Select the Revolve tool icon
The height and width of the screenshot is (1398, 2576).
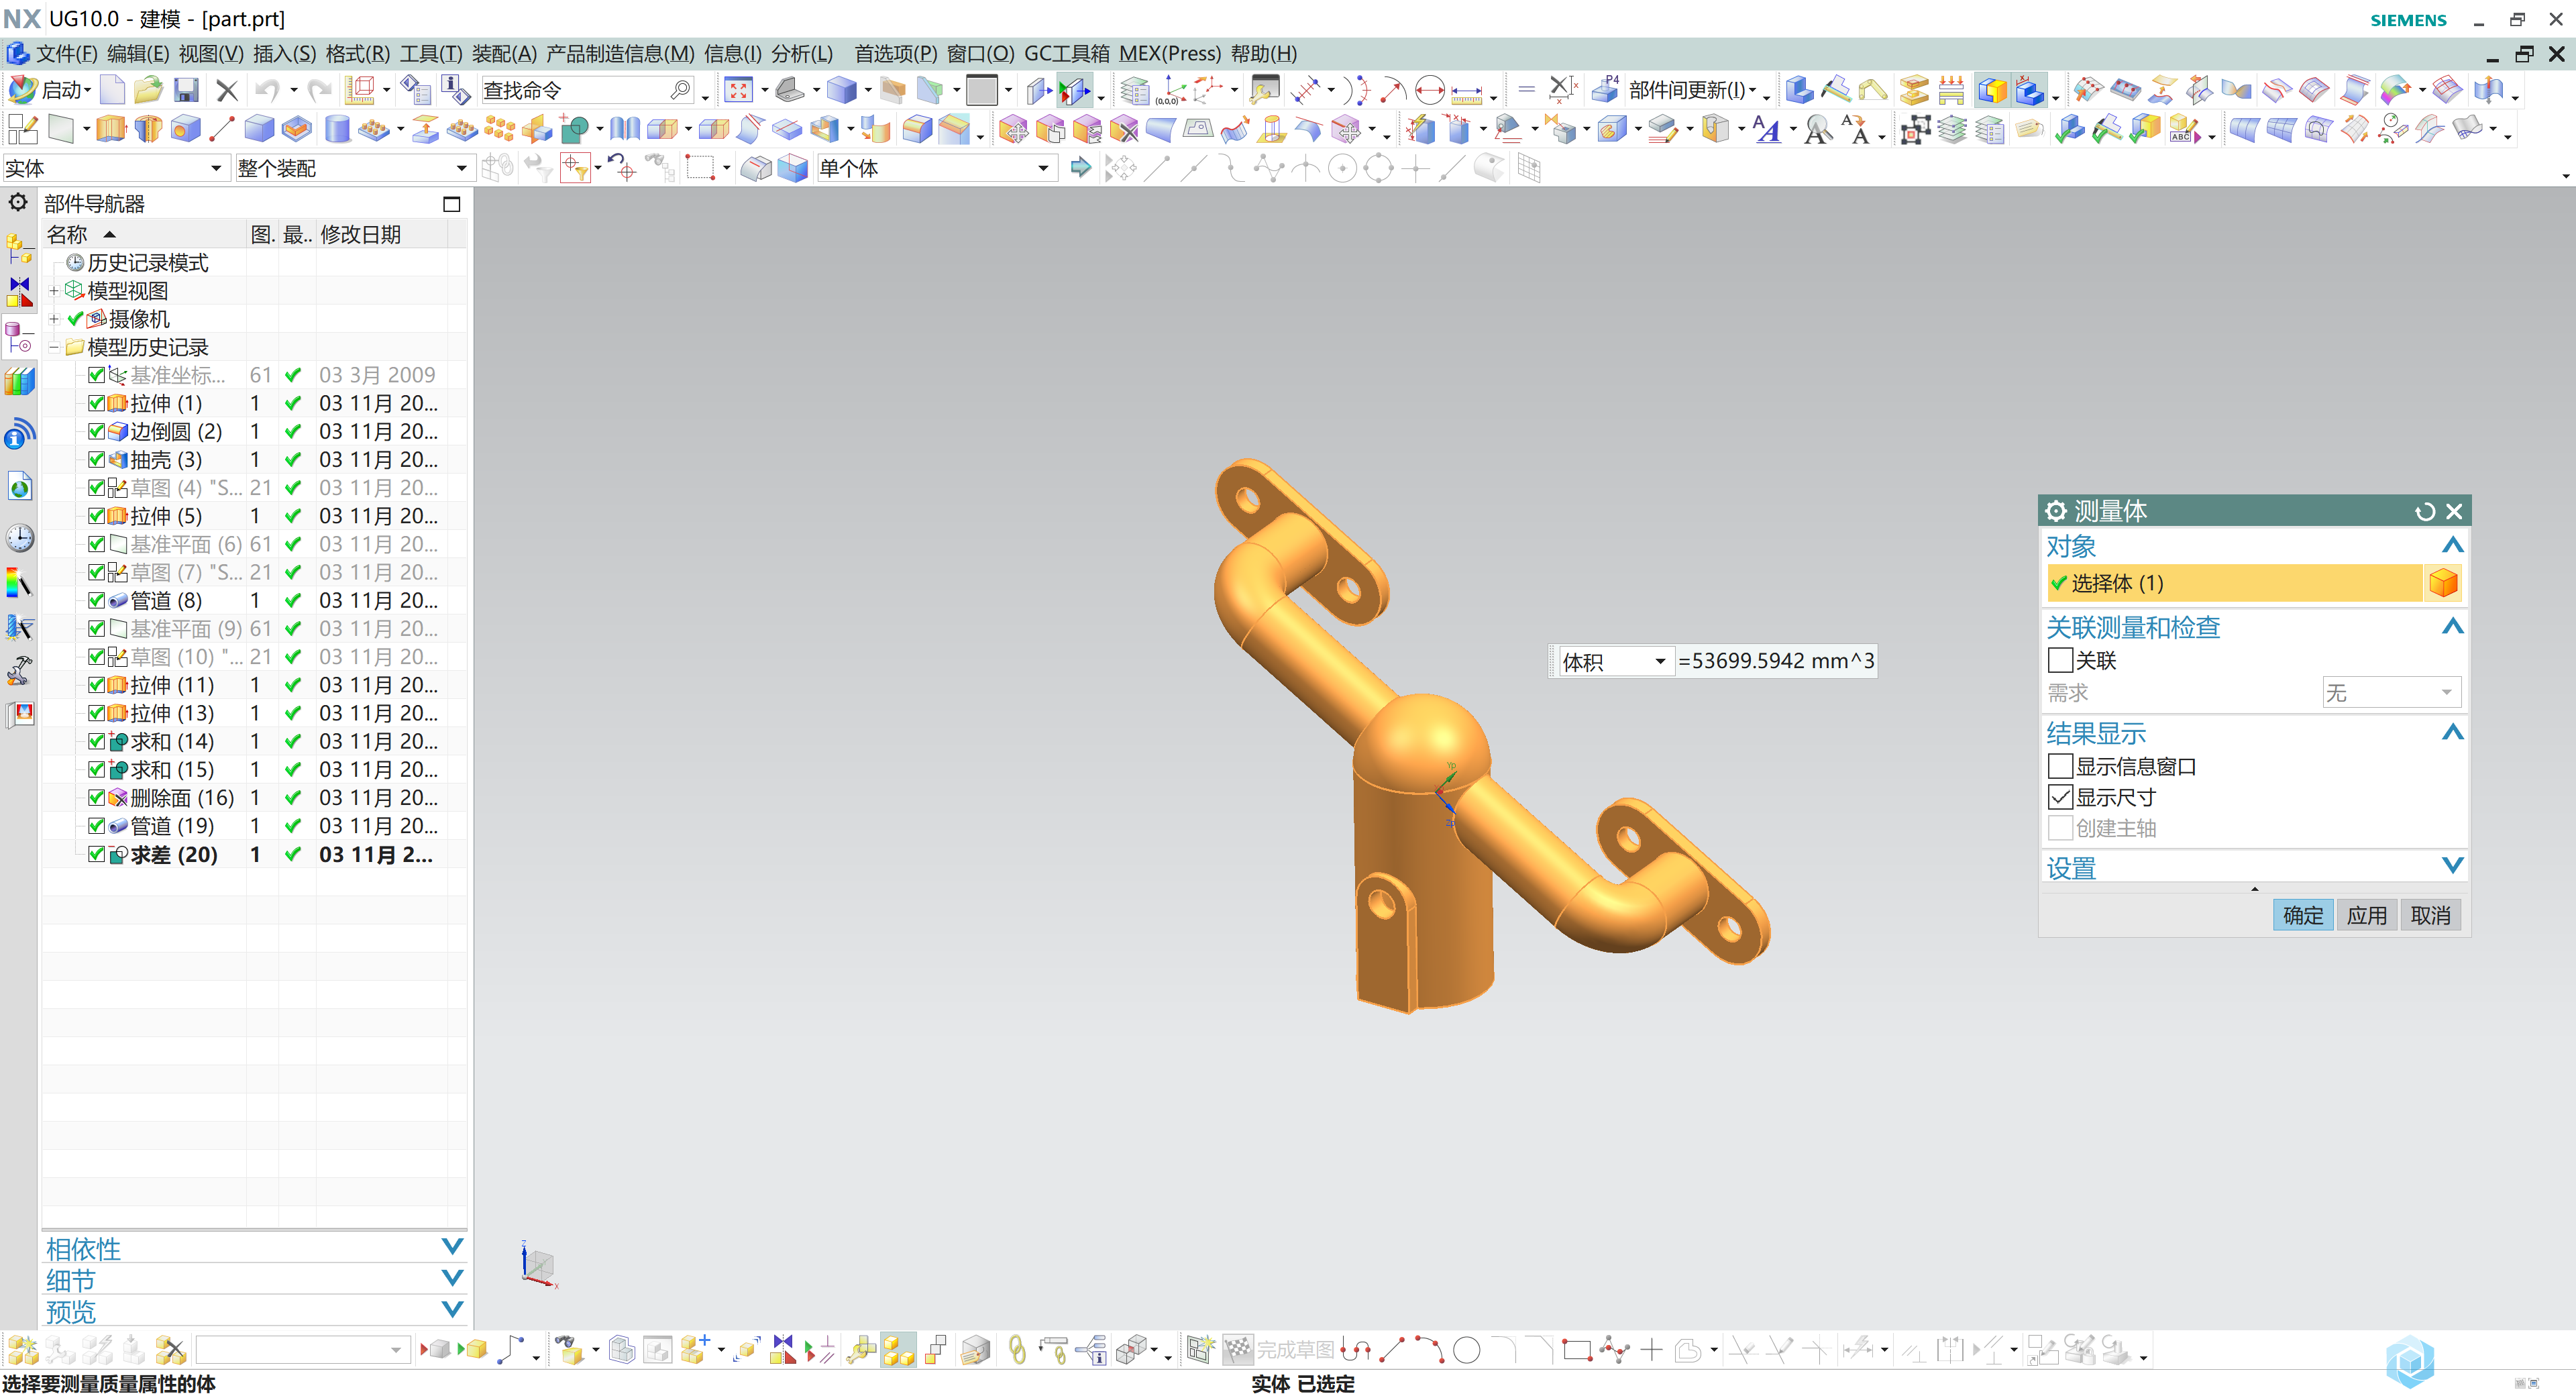148,129
